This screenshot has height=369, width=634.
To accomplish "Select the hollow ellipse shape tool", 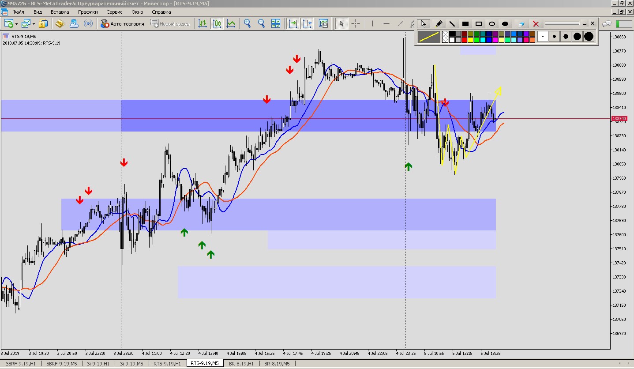I will click(492, 24).
